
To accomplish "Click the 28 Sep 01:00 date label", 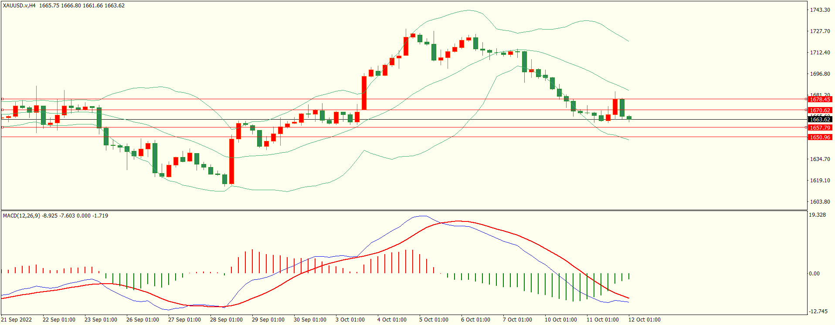I will click(226, 320).
